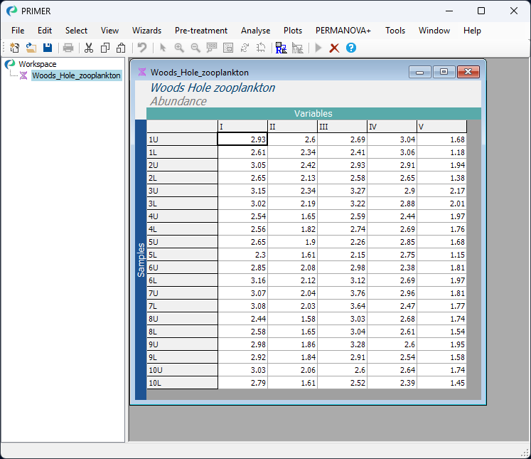The width and height of the screenshot is (531, 459).
Task: Click the New workspace toolbar icon
Action: (14, 48)
